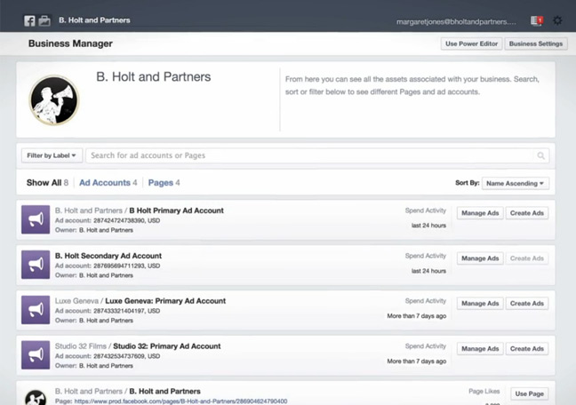The height and width of the screenshot is (405, 576).
Task: Switch to the Ad Accounts tab
Action: pos(108,183)
